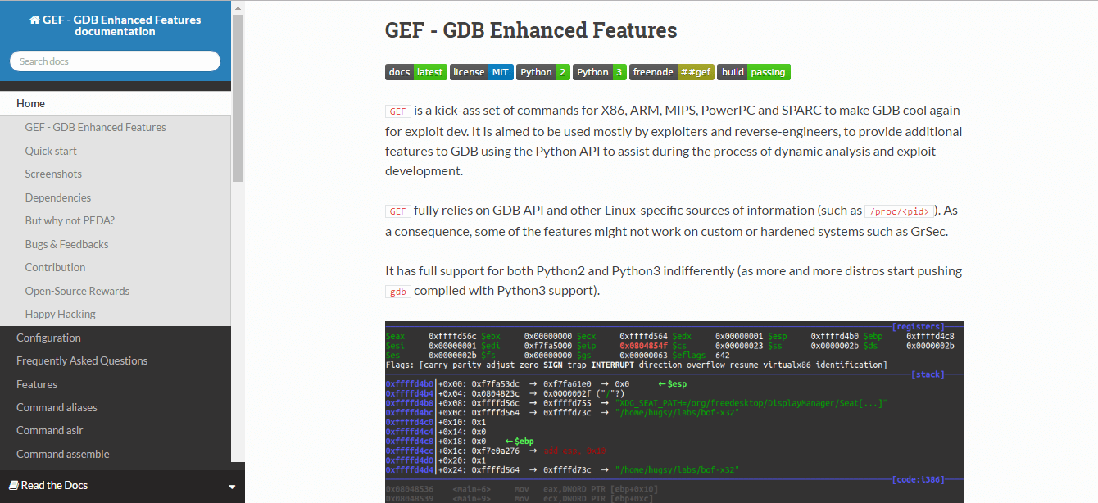
Task: Open the Configuration page
Action: 48,338
